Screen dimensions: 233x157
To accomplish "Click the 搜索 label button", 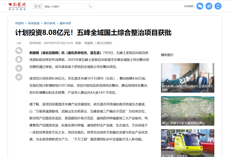I will coord(38,6).
